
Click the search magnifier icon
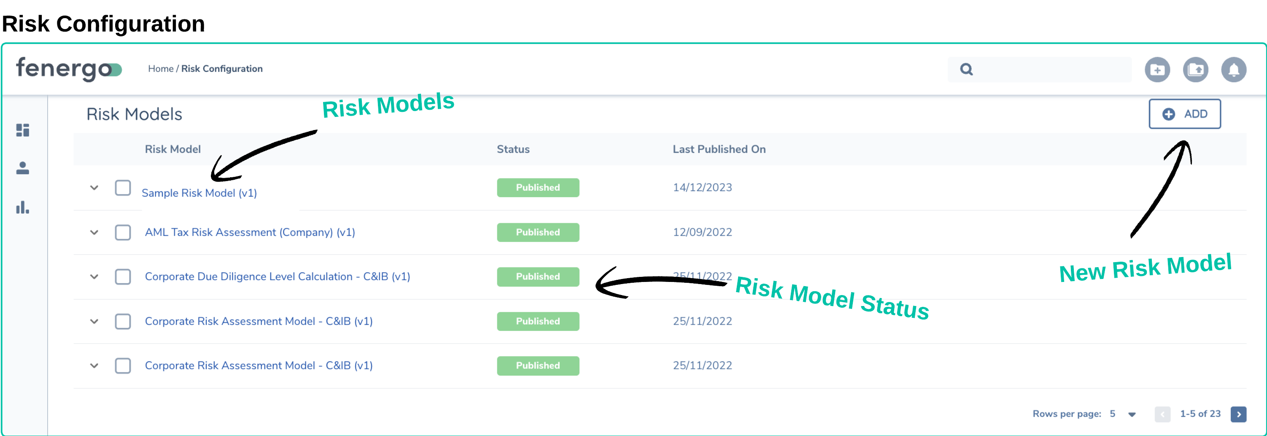[966, 69]
